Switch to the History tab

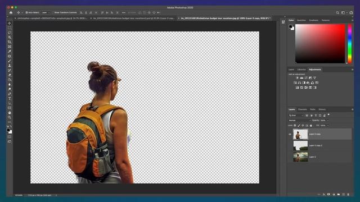click(322, 109)
